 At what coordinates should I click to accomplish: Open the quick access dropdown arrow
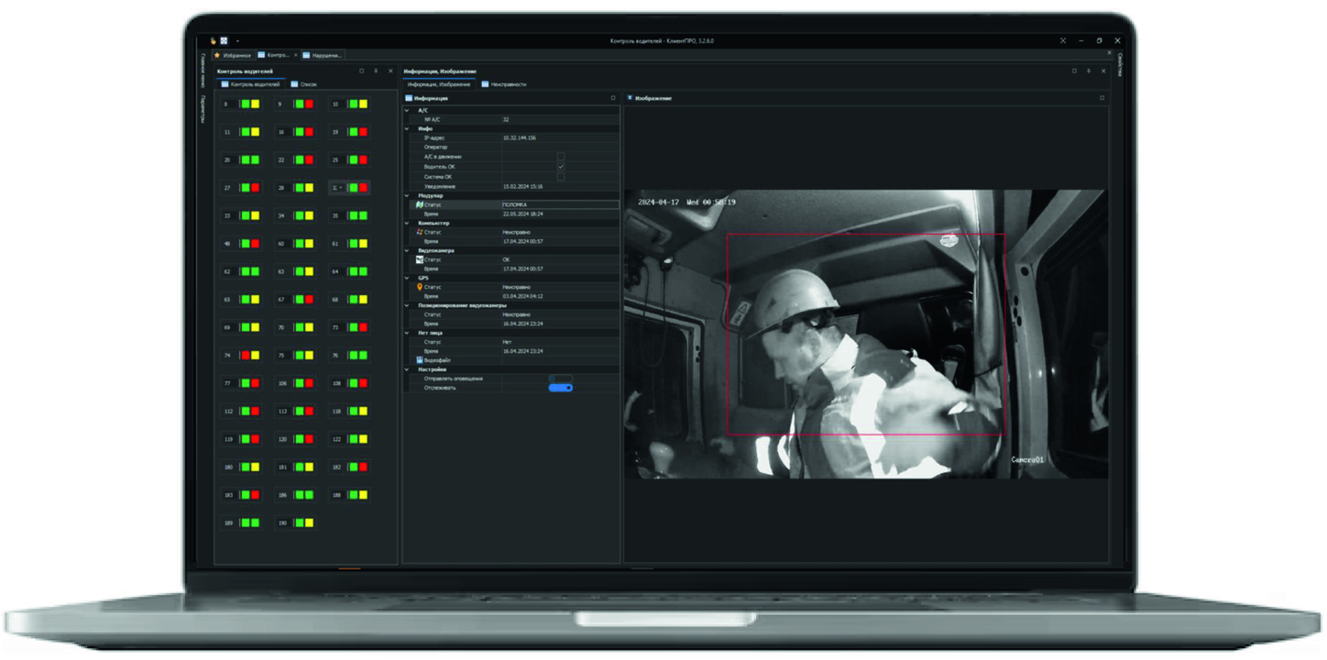pos(237,40)
